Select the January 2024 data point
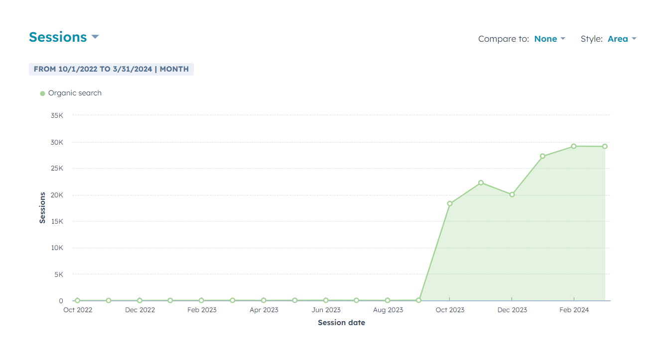The image size is (670, 345). pos(542,156)
